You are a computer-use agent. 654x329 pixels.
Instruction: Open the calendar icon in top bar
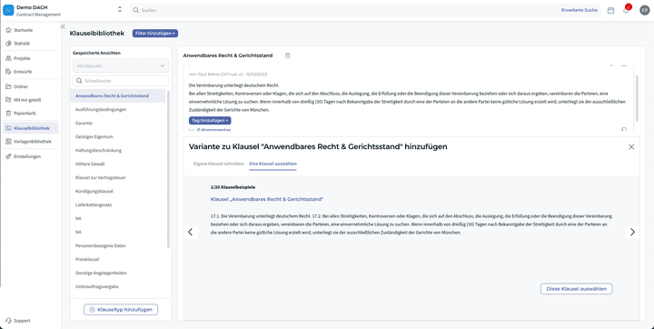coord(610,10)
